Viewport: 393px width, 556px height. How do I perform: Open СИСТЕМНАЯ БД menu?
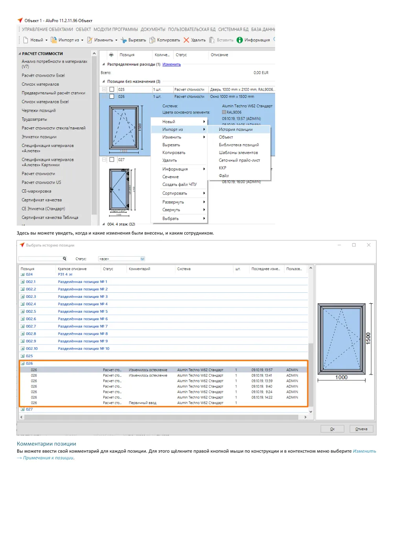[233, 29]
